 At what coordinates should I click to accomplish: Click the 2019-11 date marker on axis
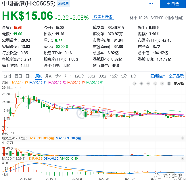52,179
